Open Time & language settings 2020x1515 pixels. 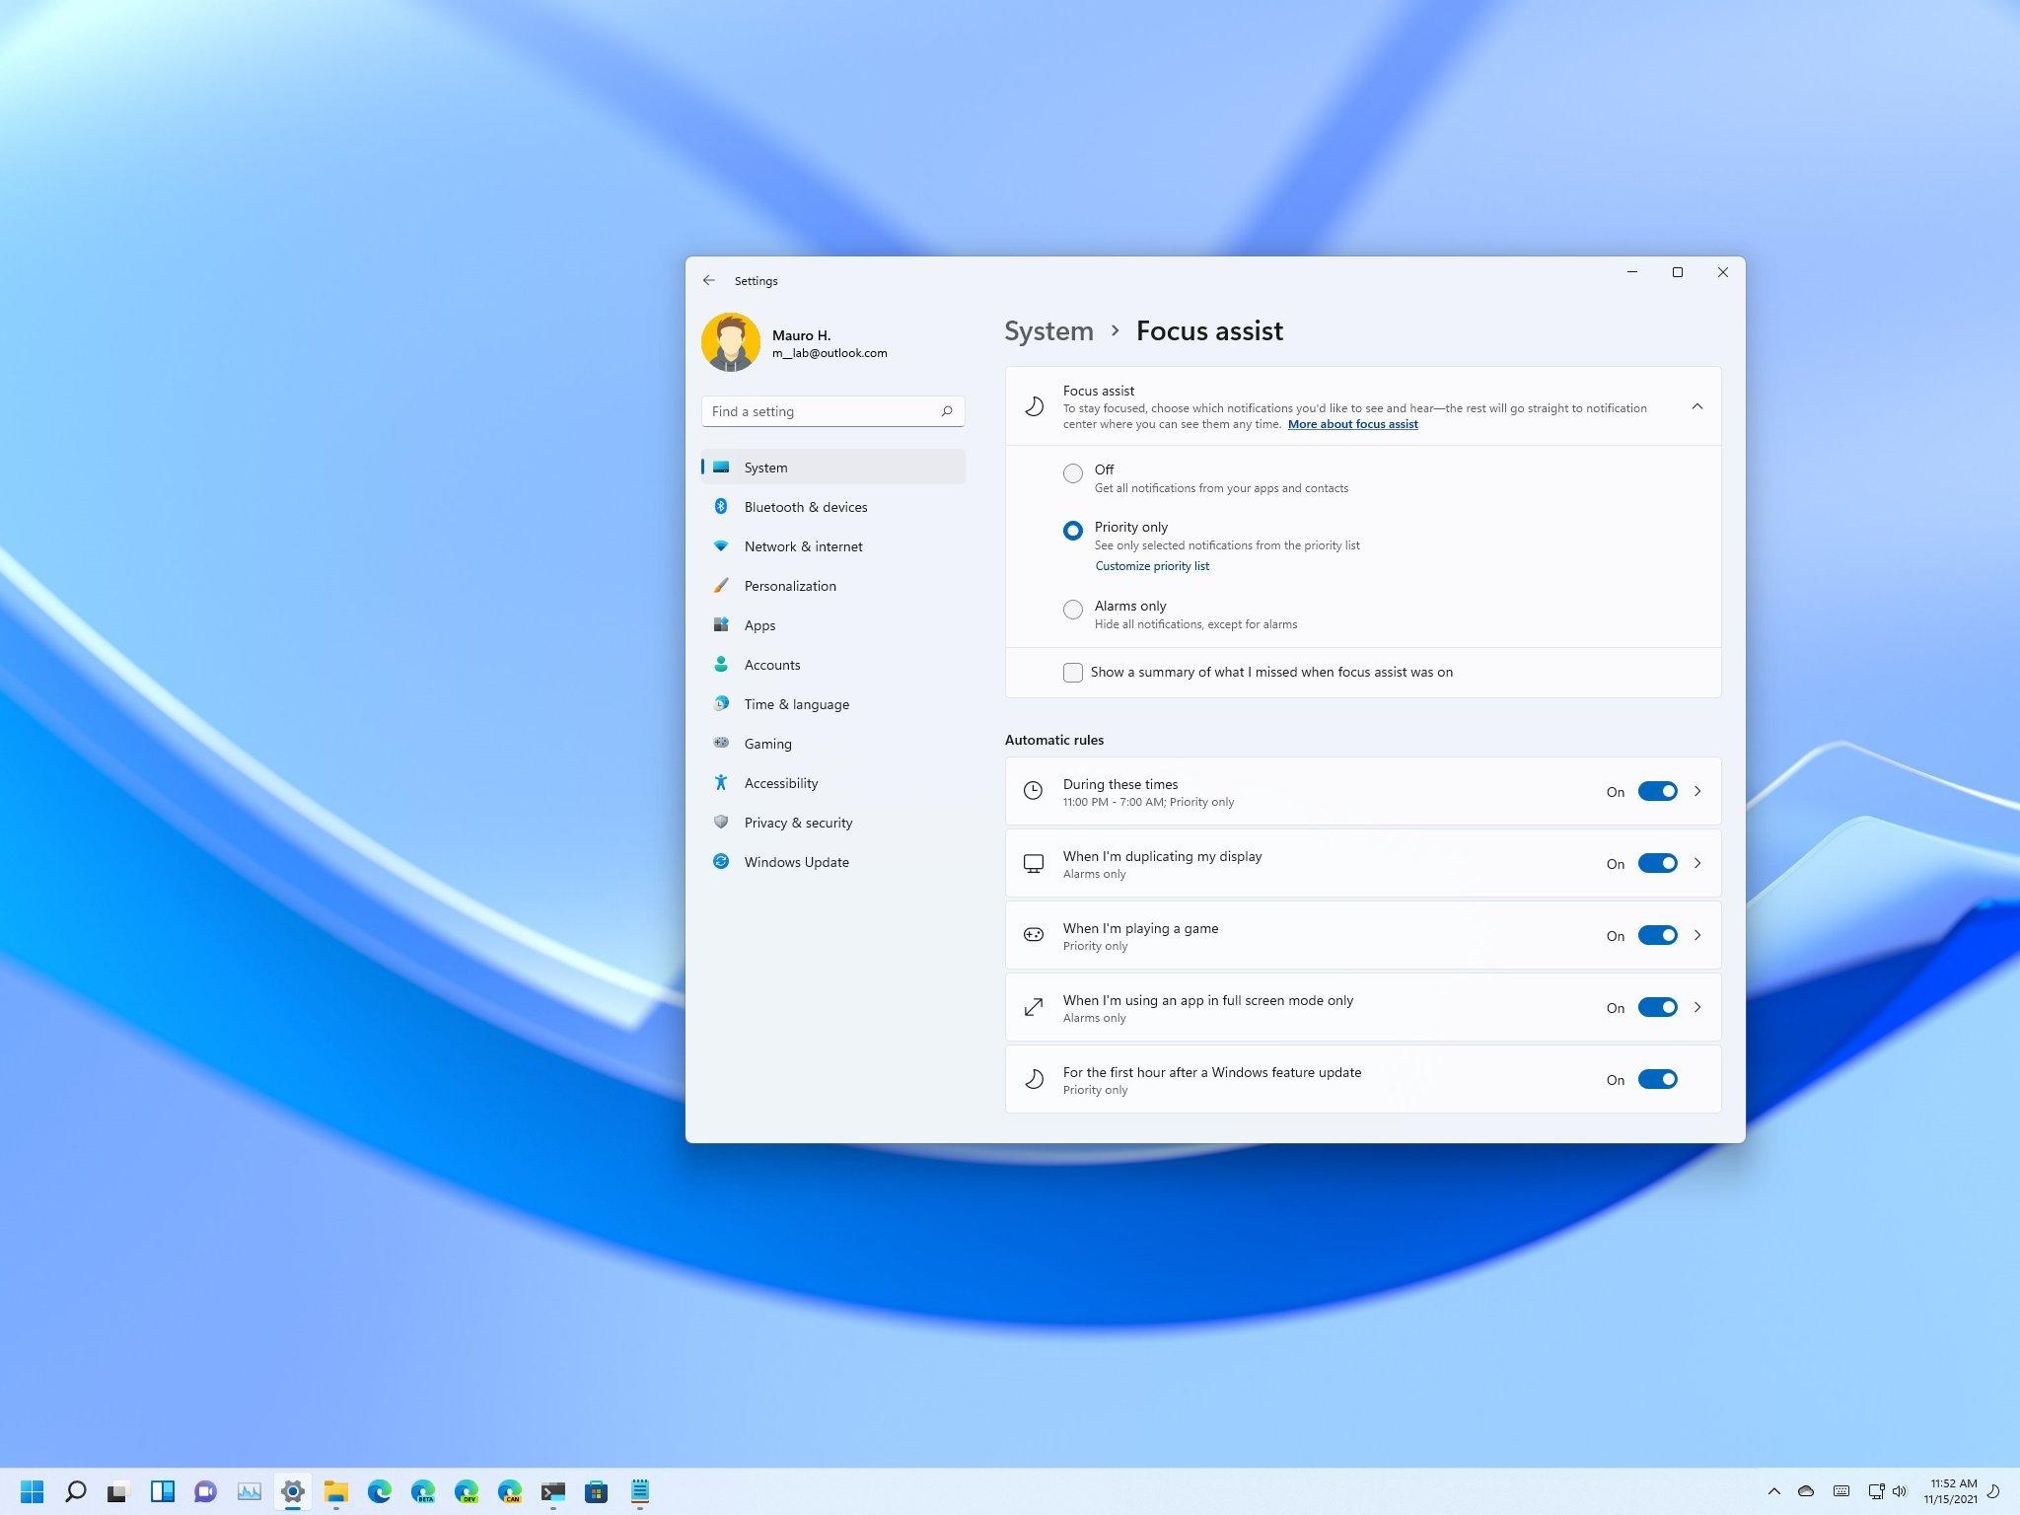[796, 703]
